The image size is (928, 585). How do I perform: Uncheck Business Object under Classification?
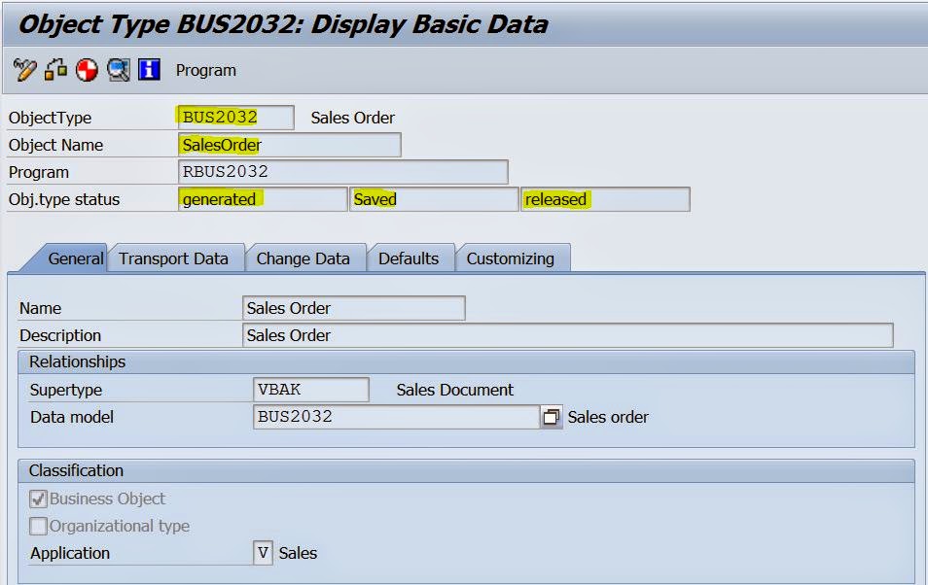pyautogui.click(x=40, y=499)
